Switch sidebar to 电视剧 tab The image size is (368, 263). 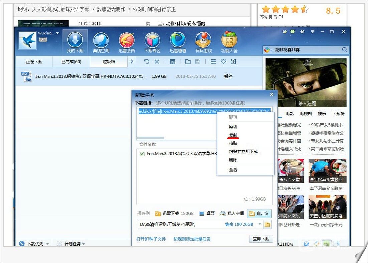pos(306,114)
